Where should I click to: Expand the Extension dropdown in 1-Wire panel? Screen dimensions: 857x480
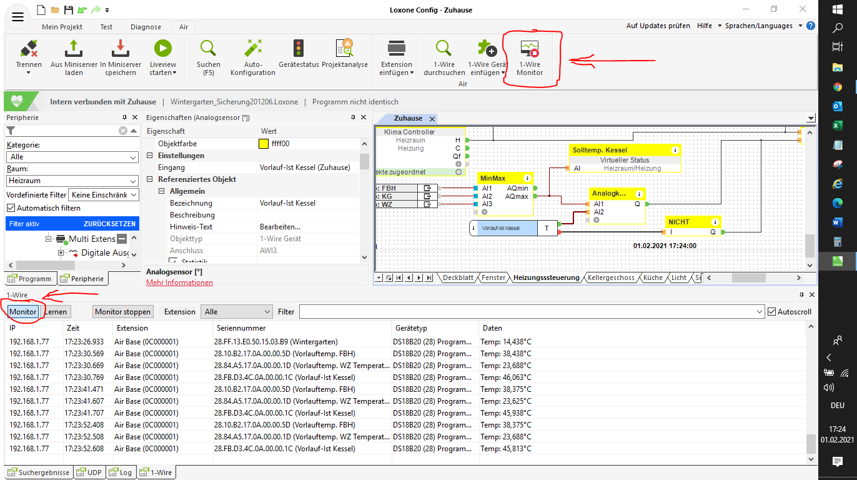(x=237, y=312)
